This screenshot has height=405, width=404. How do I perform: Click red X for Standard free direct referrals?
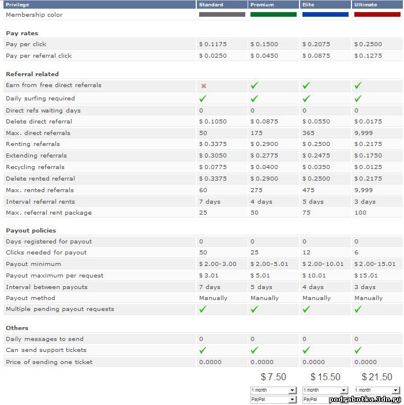[203, 86]
